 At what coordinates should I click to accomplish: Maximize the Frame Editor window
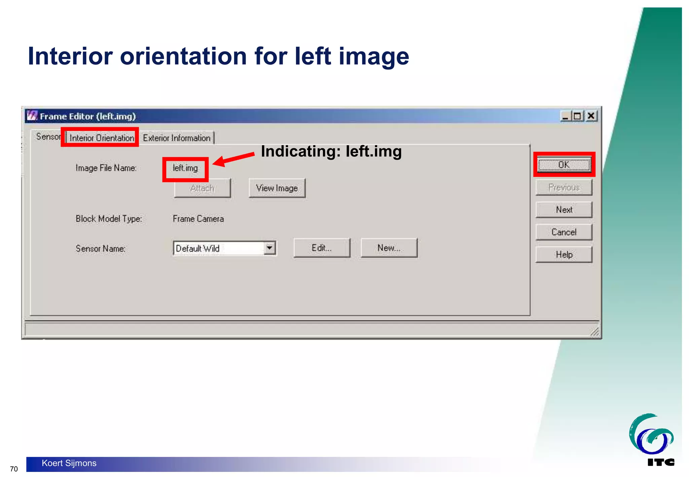pyautogui.click(x=577, y=116)
